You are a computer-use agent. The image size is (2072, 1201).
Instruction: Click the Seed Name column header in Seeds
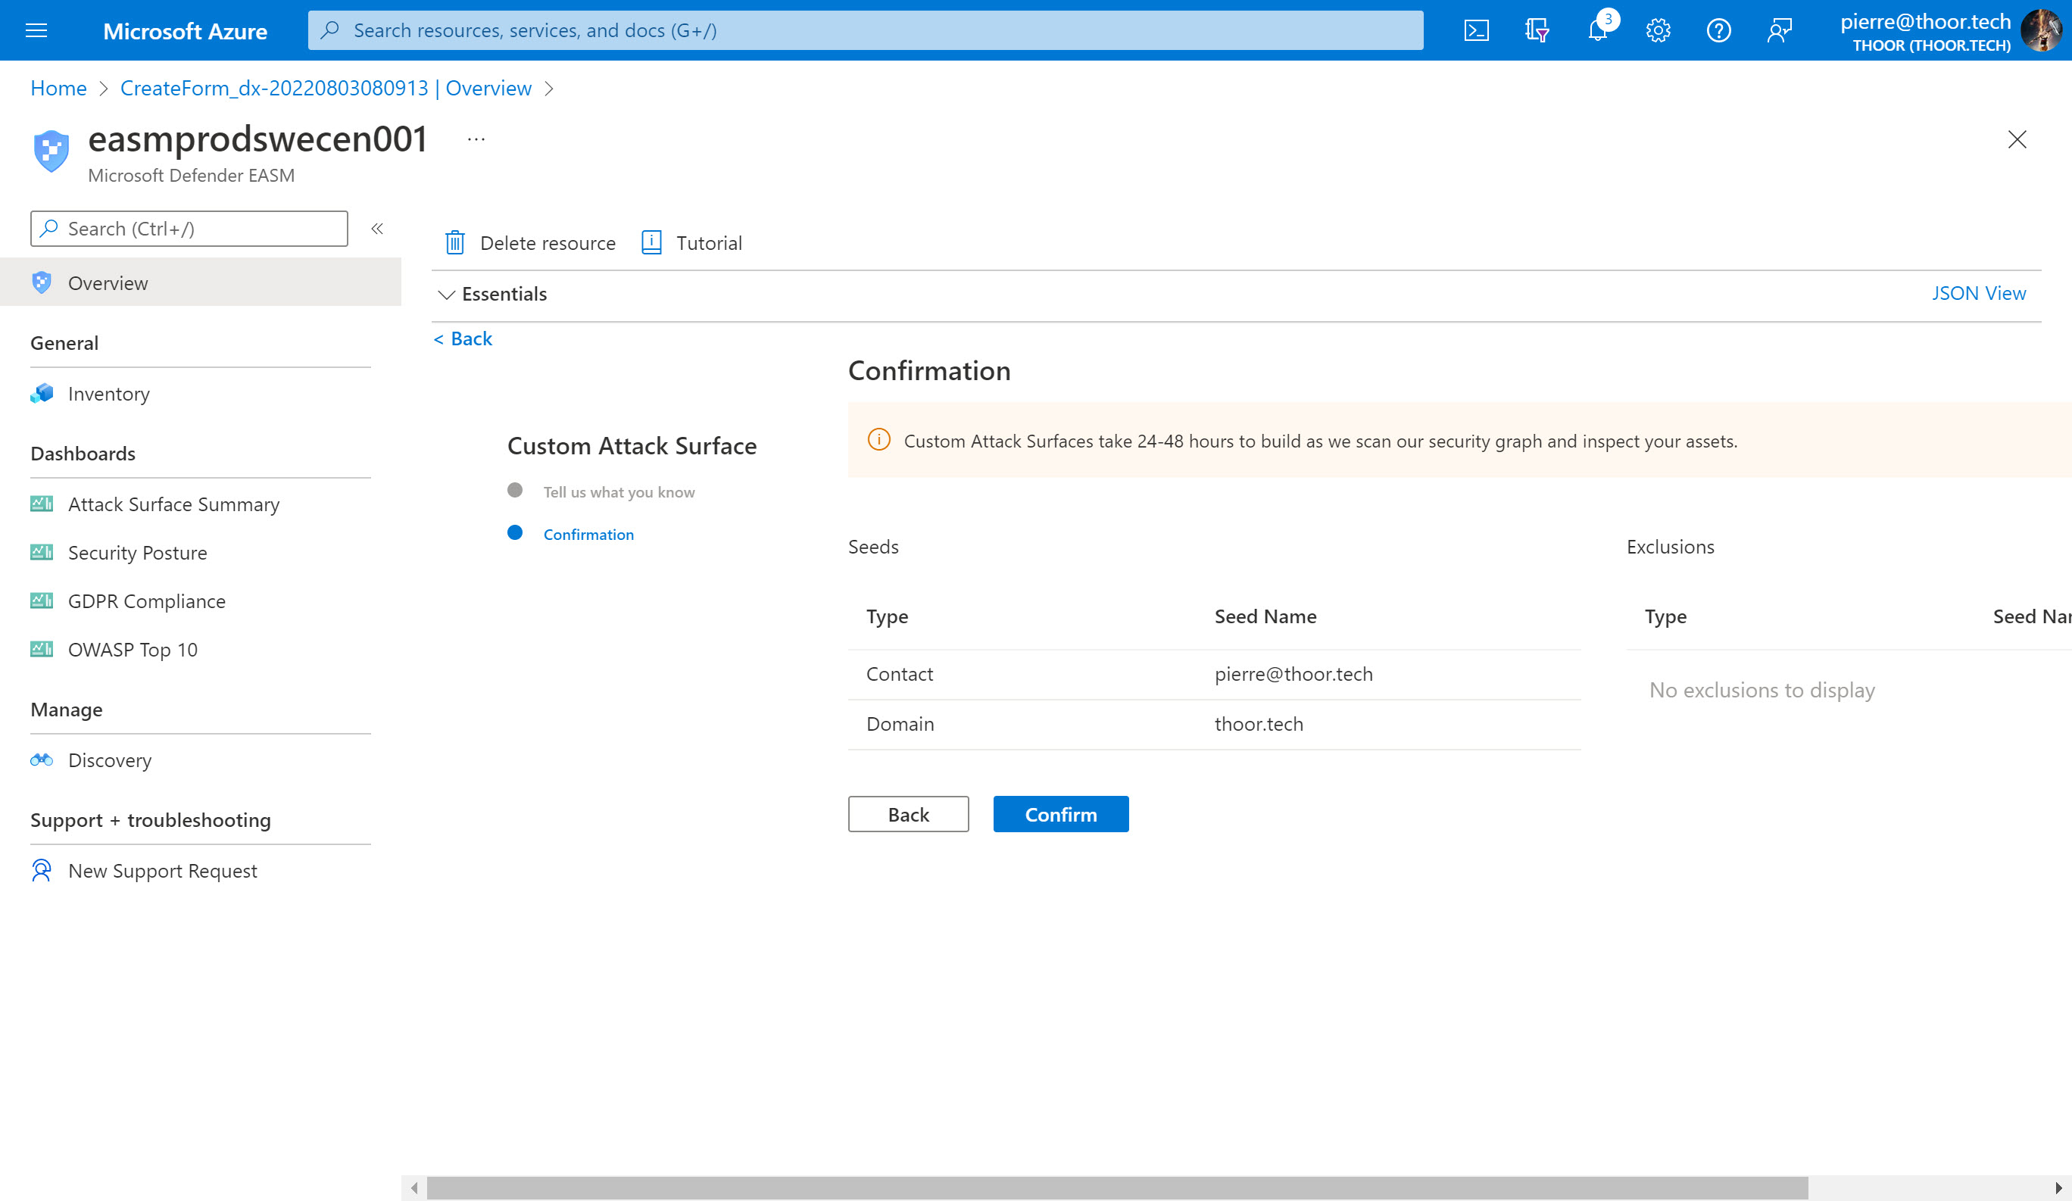pyautogui.click(x=1265, y=616)
